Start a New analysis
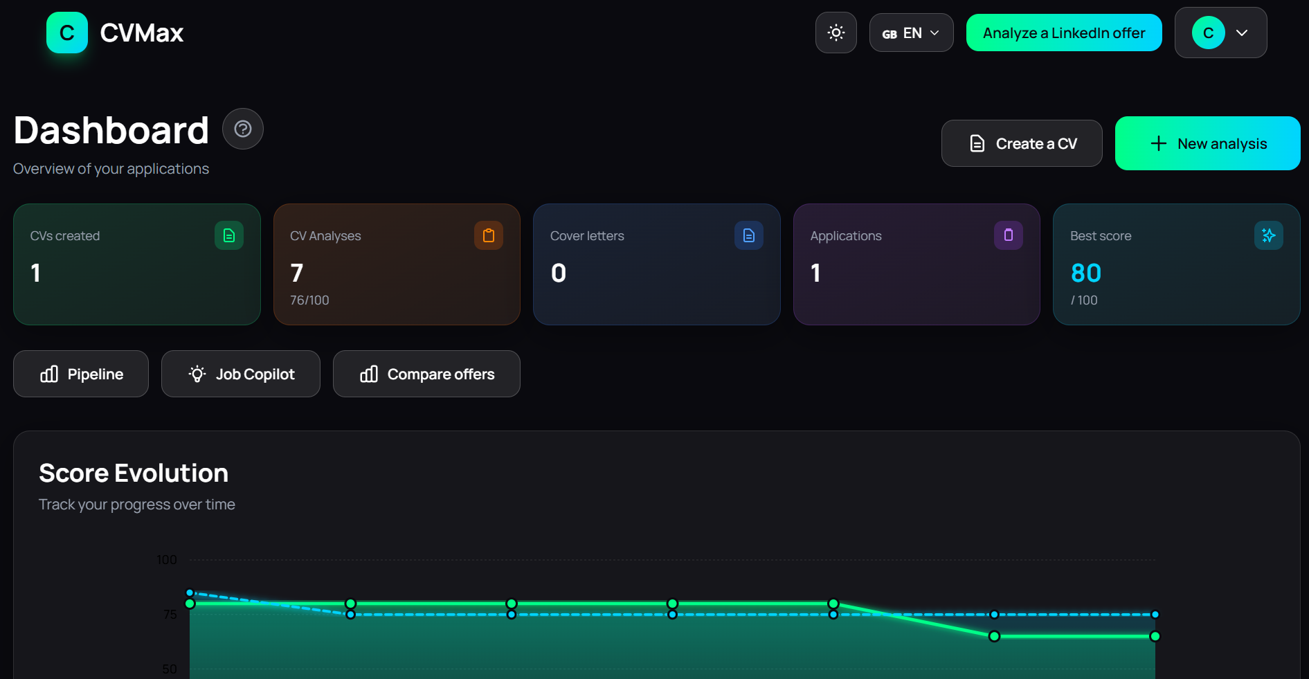This screenshot has height=679, width=1309. tap(1207, 143)
